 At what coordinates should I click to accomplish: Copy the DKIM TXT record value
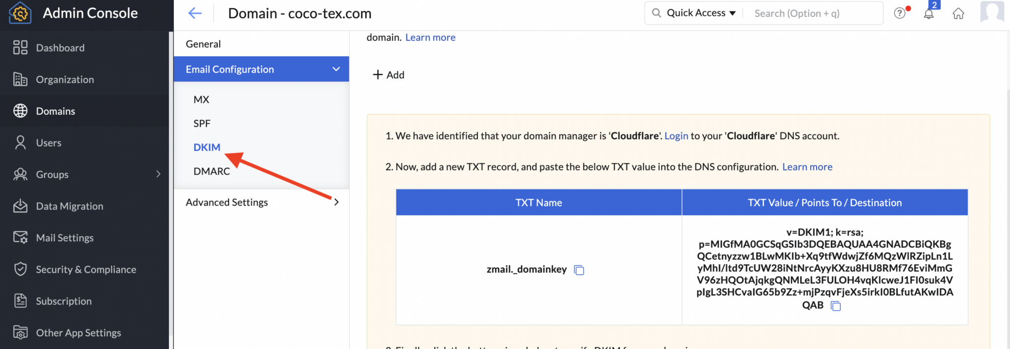point(836,306)
